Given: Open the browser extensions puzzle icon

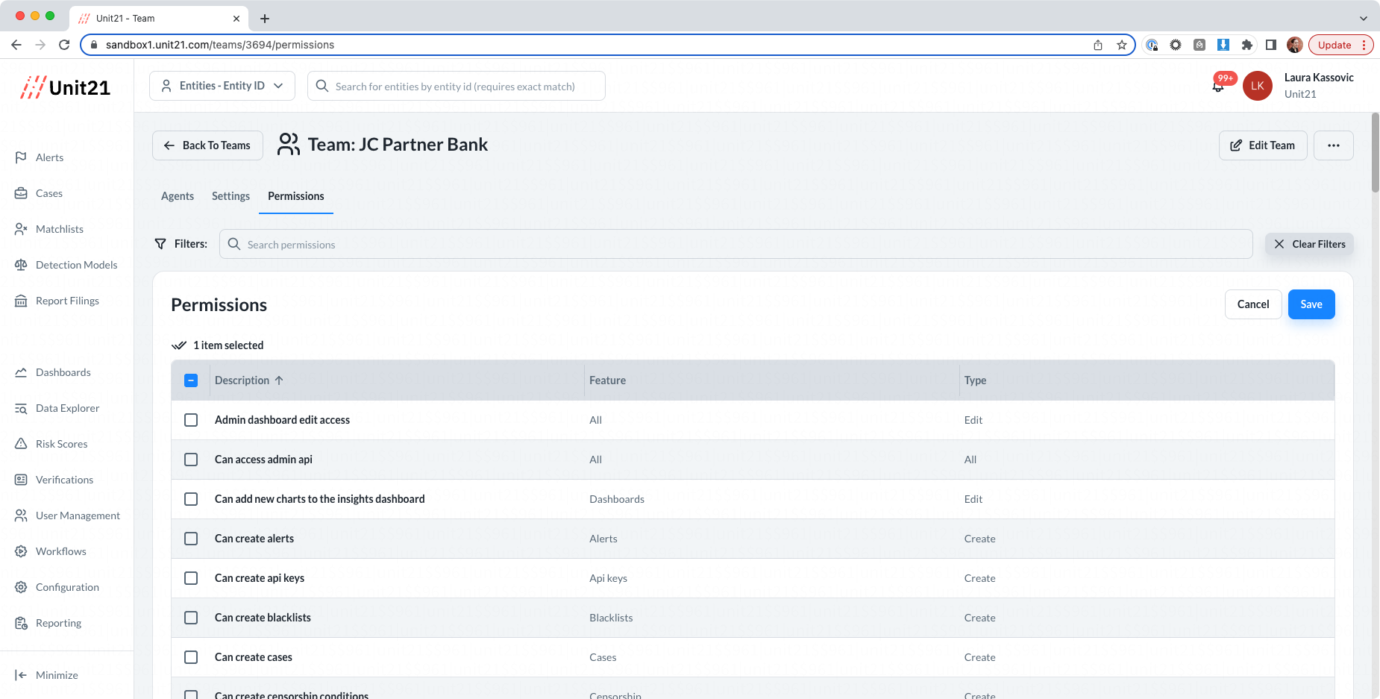Looking at the screenshot, I should [x=1247, y=45].
